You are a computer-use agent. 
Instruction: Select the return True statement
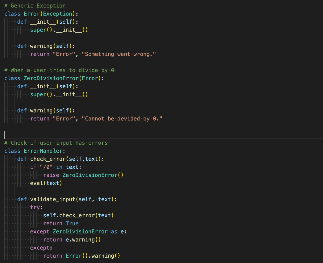62,223
